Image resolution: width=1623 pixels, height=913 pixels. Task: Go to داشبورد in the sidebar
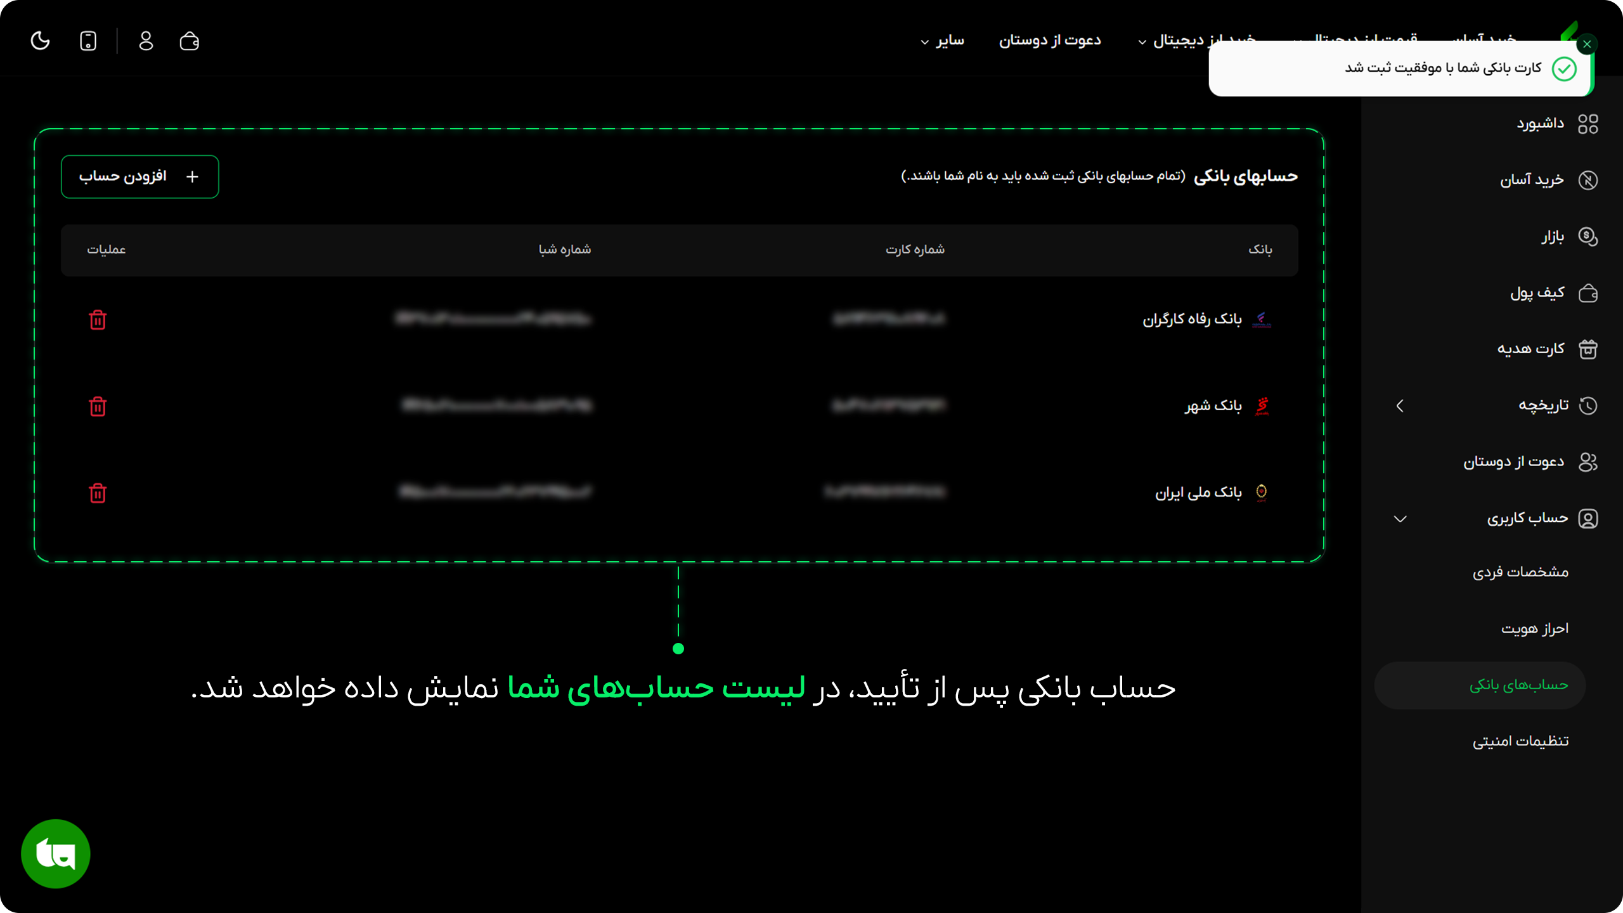[1540, 124]
